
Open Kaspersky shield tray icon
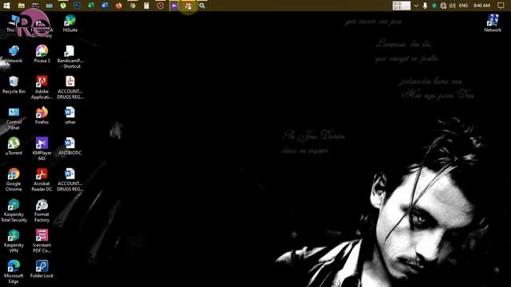click(x=434, y=6)
